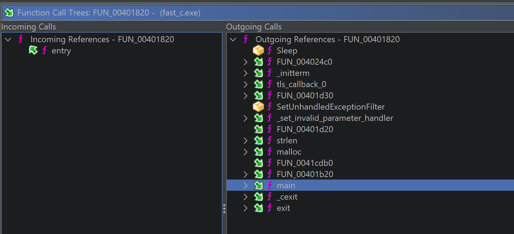The image size is (514, 234).
Task: Click the splitter handle between call panels
Action: coord(224,209)
